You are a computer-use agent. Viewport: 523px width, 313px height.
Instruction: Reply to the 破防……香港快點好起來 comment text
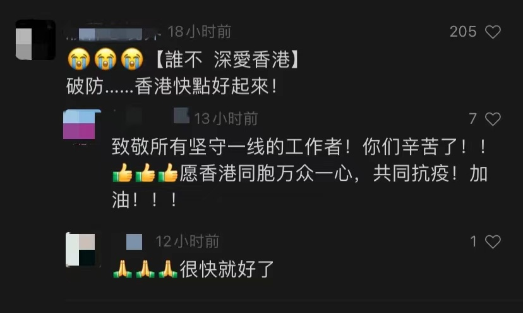(171, 87)
